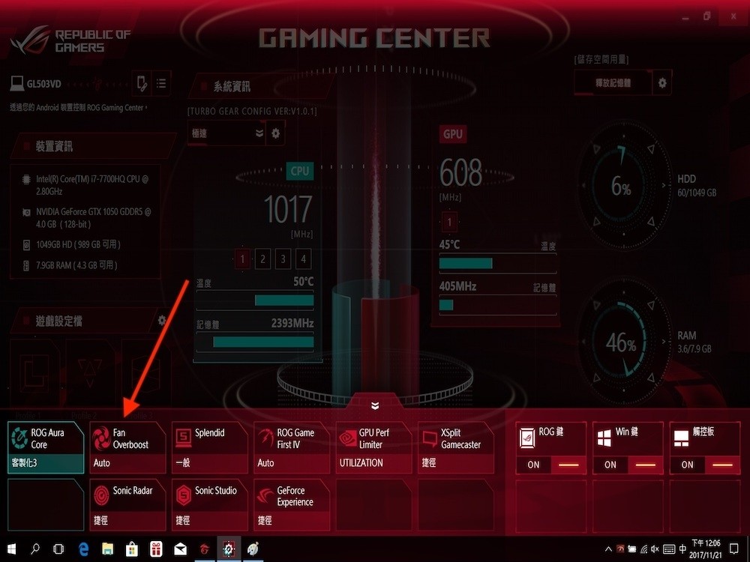750x562 pixels.
Task: Click the red gift box taskbar icon
Action: click(x=156, y=549)
